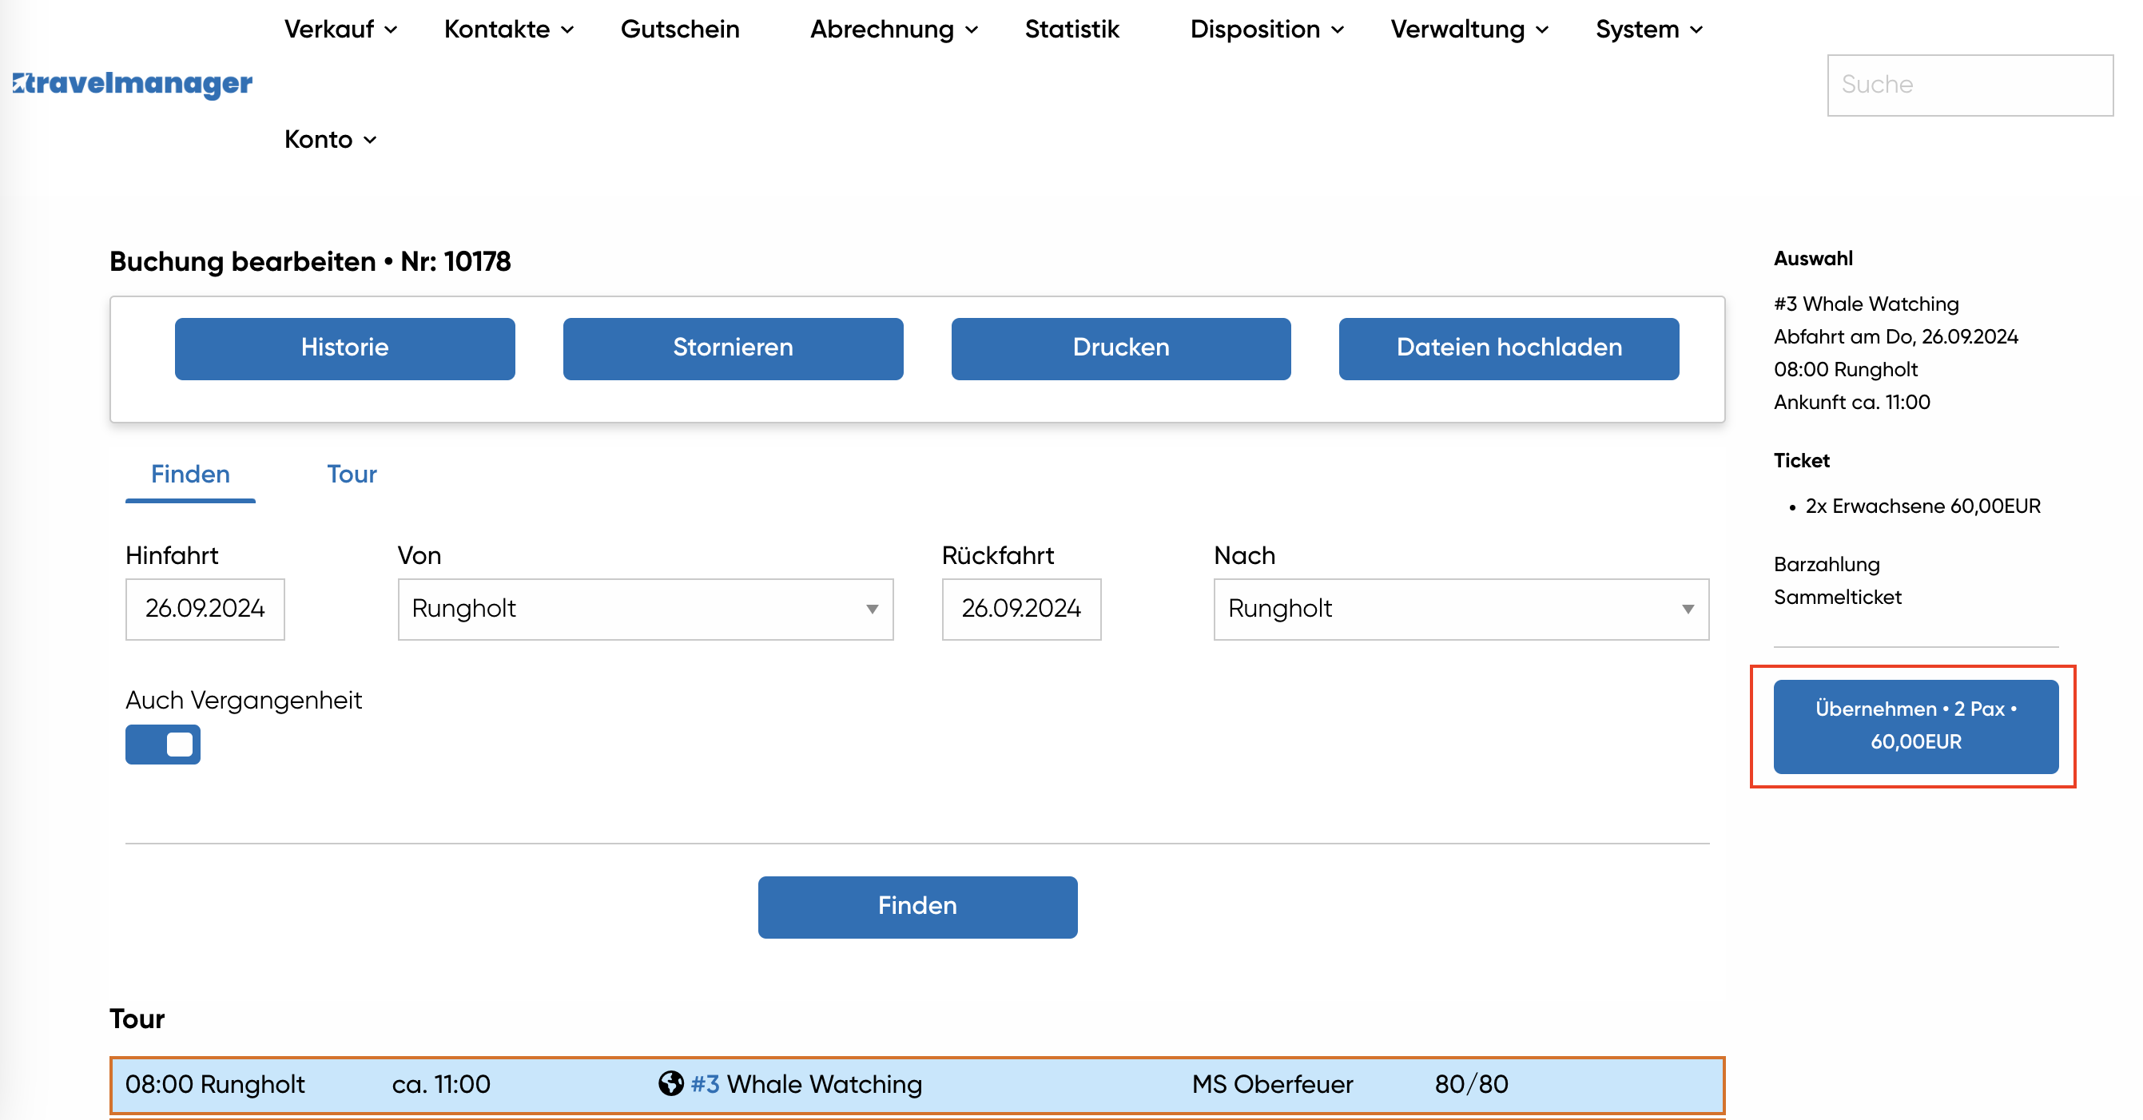Open the Verkauf menu
This screenshot has height=1120, width=2143.
coord(341,29)
